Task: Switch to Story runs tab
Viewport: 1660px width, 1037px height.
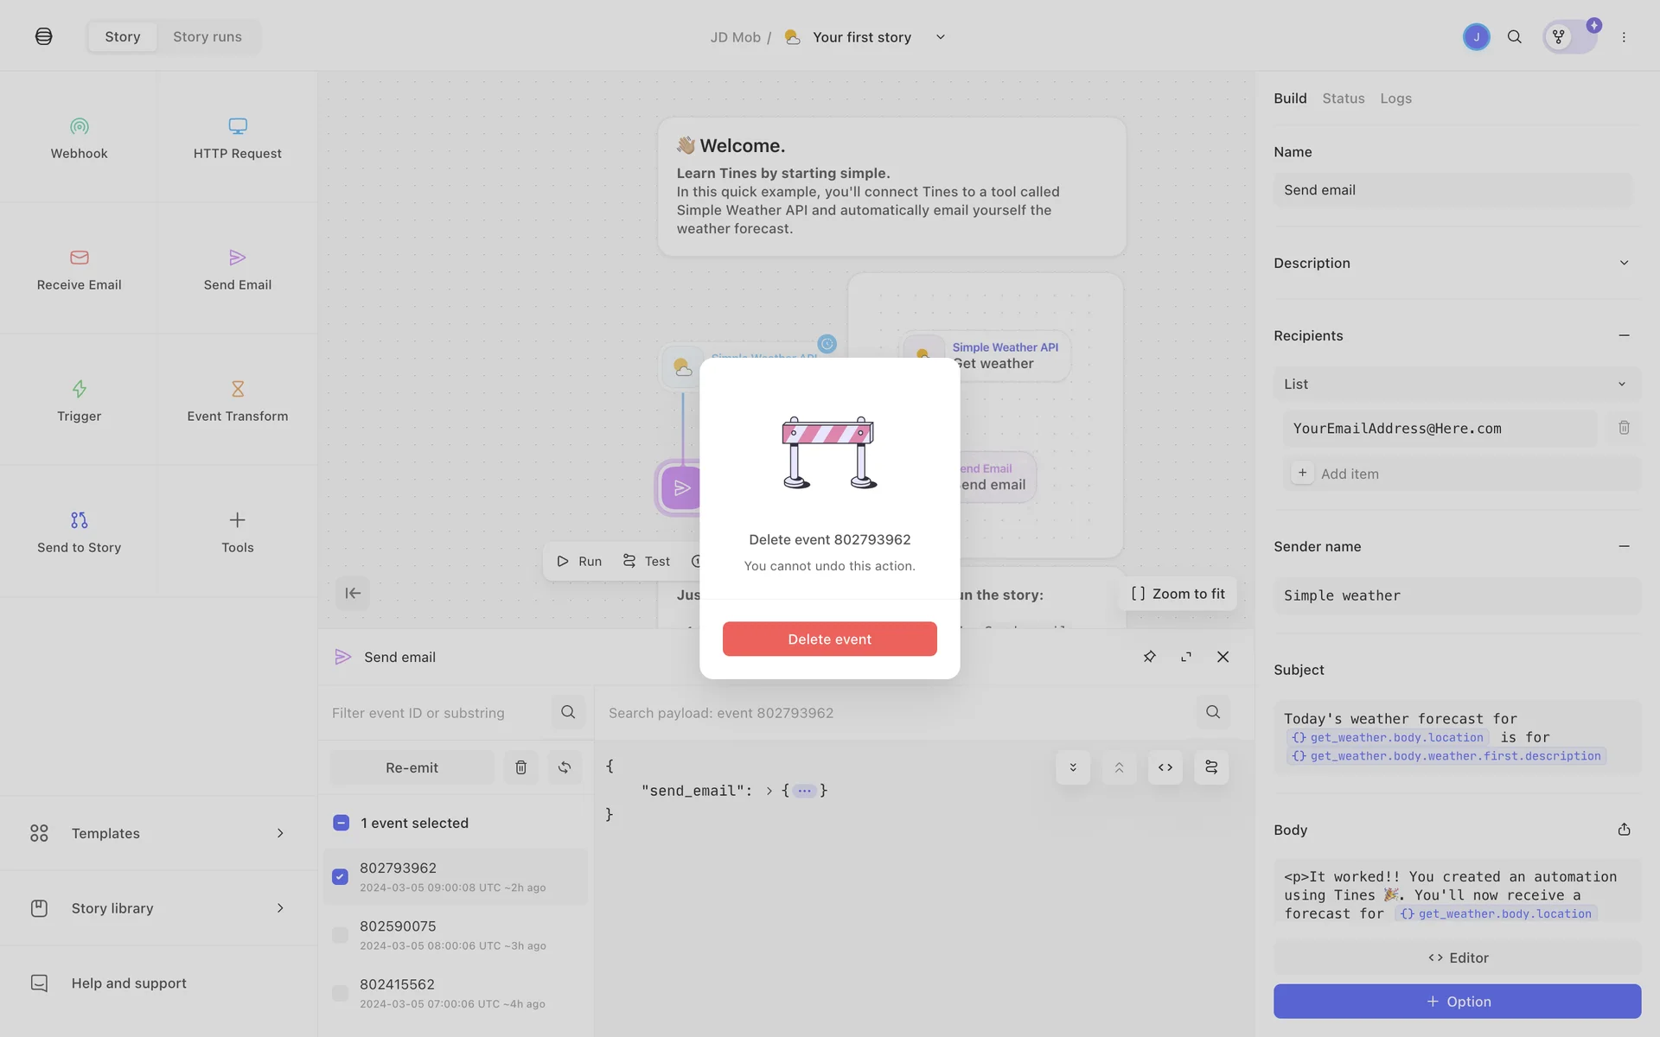Action: [x=207, y=37]
